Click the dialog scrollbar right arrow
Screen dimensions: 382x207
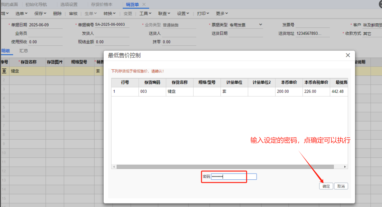[345, 167]
